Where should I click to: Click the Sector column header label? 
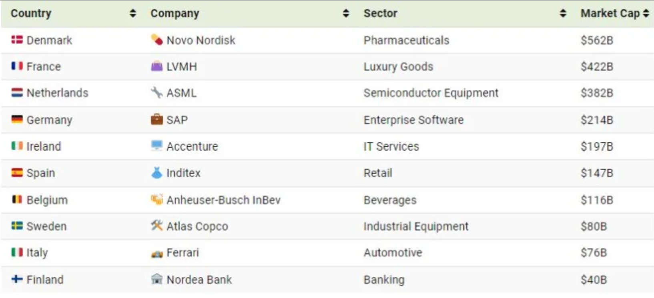coord(380,14)
